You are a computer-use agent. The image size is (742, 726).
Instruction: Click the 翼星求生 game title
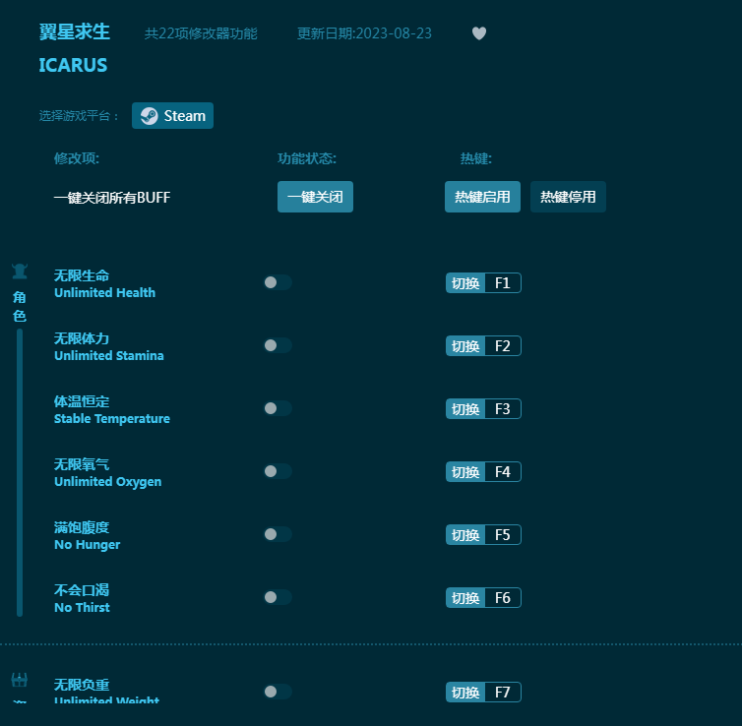click(x=74, y=32)
